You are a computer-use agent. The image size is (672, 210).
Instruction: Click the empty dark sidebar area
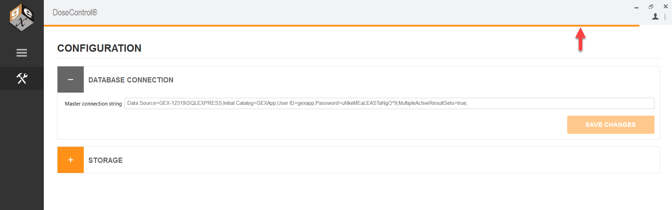[22, 150]
